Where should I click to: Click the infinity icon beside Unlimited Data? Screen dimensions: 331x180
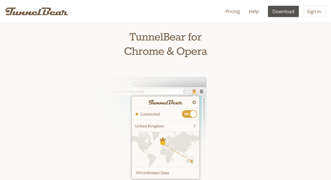click(x=139, y=173)
